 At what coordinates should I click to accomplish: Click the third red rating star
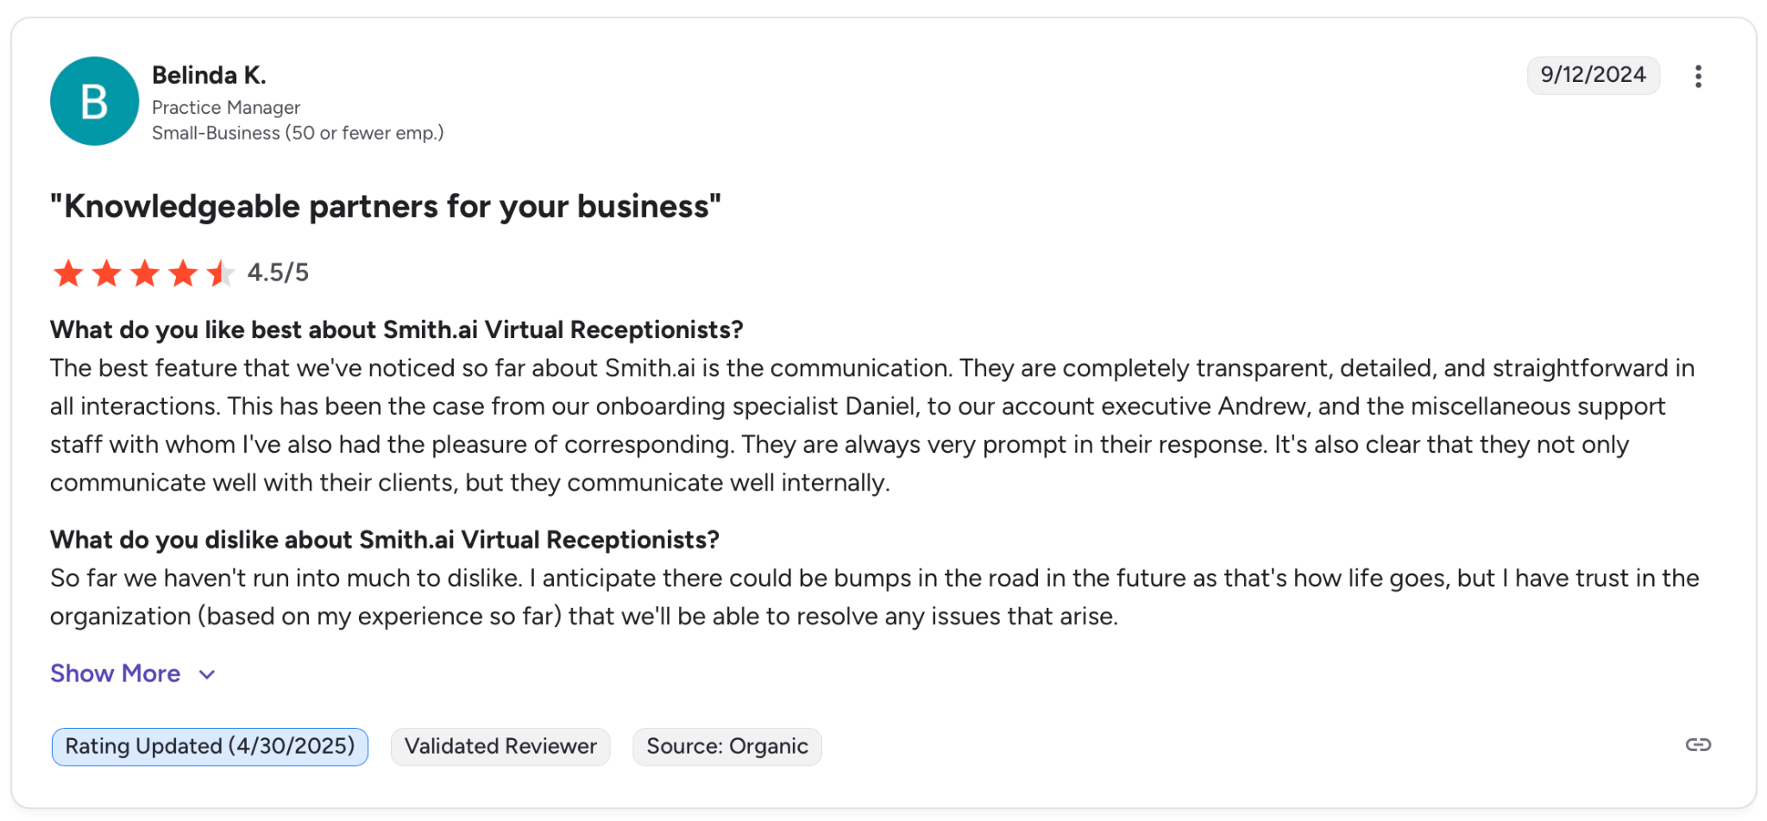144,273
